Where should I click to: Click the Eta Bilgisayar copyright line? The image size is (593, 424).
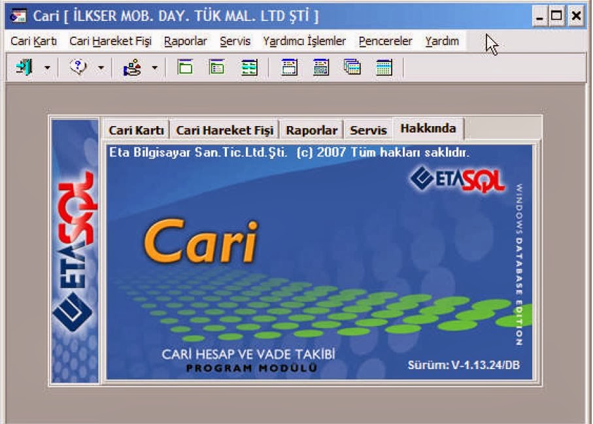[x=289, y=153]
